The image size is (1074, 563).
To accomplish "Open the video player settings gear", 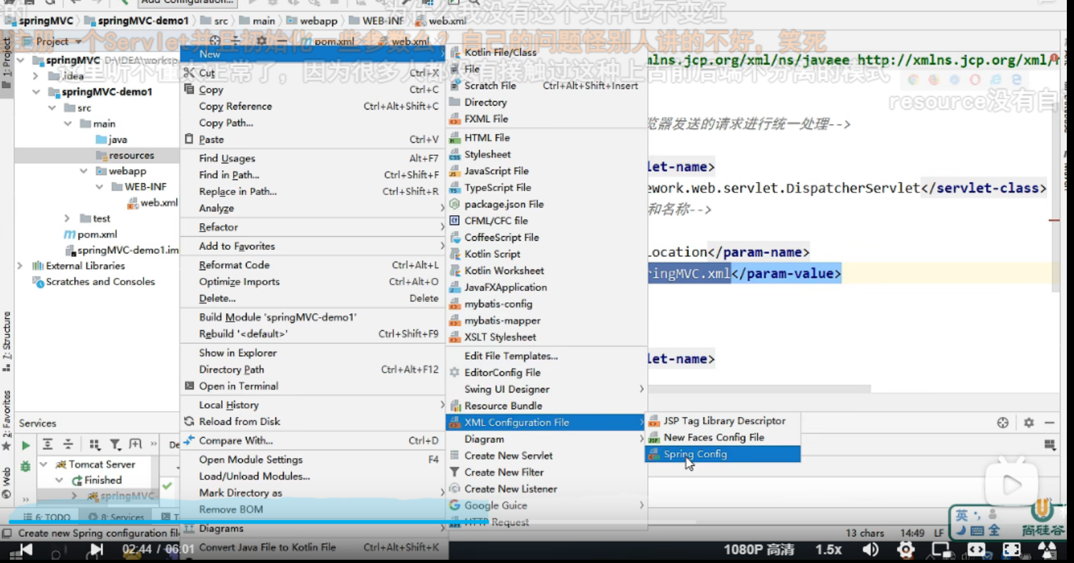I will click(906, 549).
